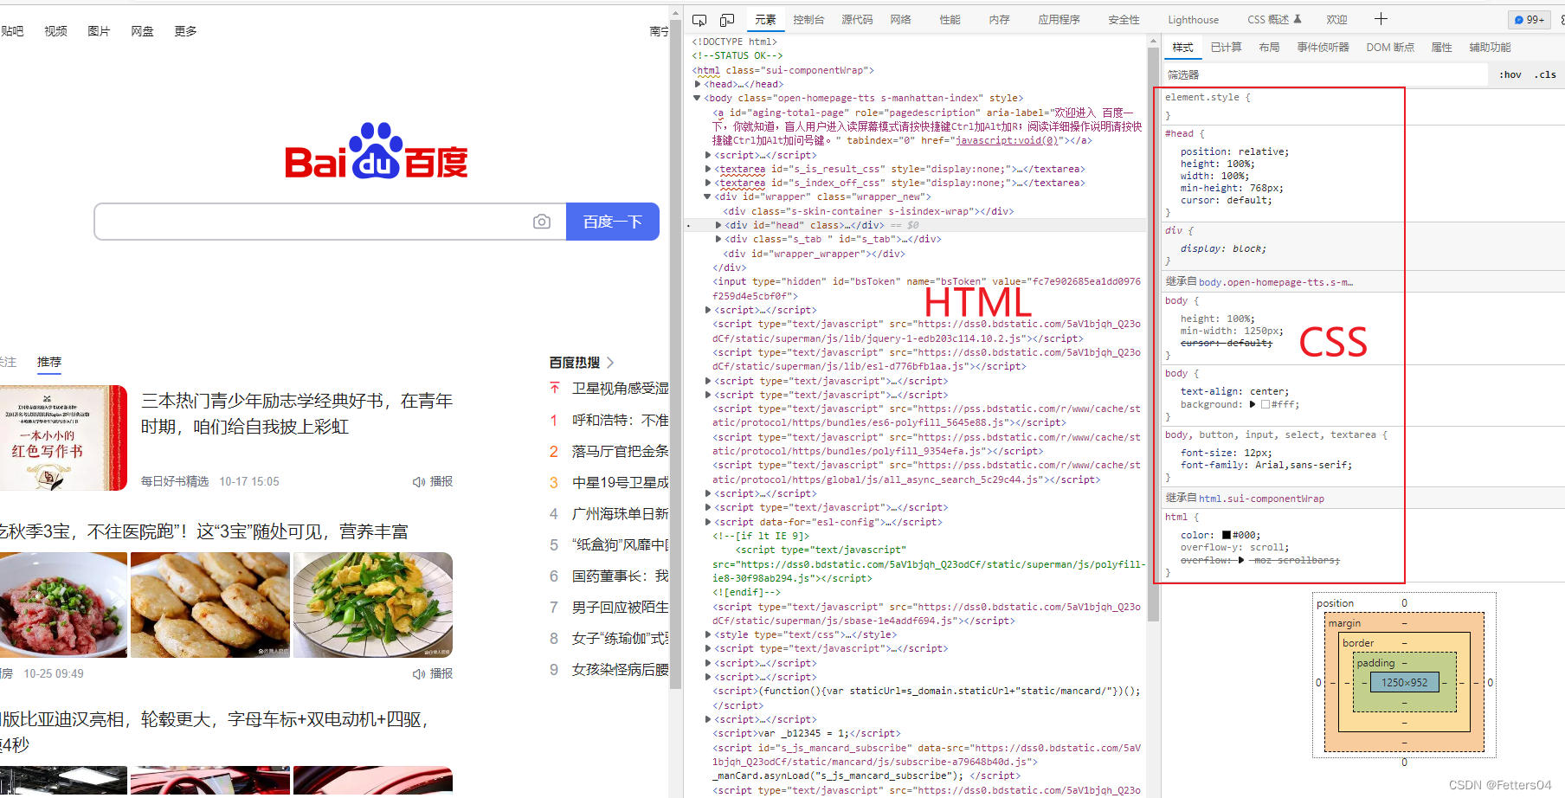Image resolution: width=1565 pixels, height=798 pixels.
Task: Switch to the 元素 Elements tab
Action: (765, 19)
